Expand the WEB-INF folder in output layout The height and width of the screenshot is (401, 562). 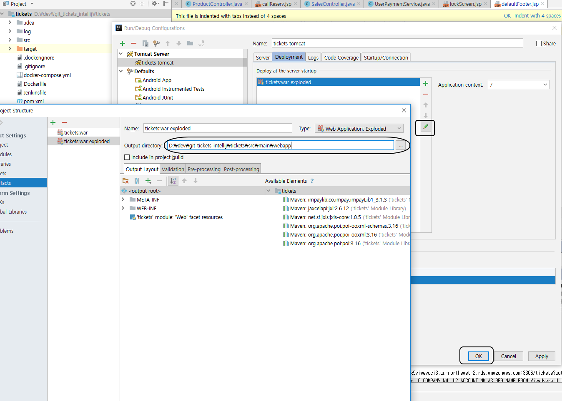[x=123, y=208]
